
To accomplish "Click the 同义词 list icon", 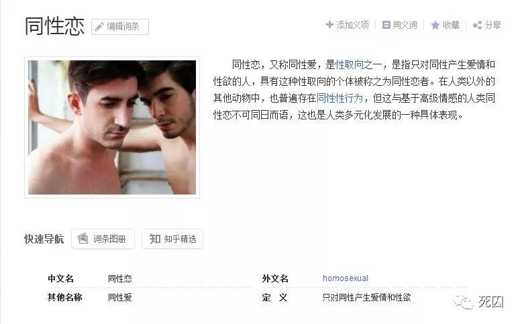I will [x=386, y=25].
